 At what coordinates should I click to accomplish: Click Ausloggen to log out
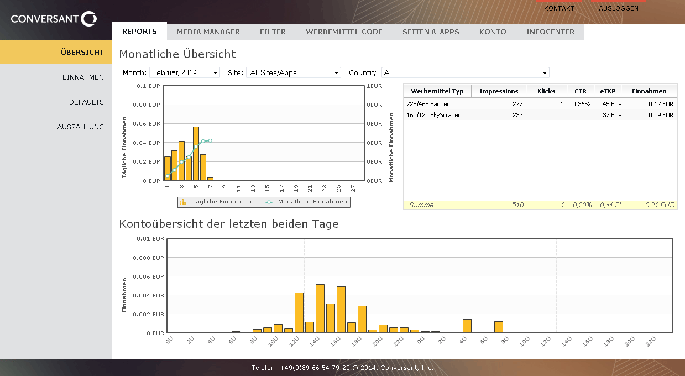point(618,8)
